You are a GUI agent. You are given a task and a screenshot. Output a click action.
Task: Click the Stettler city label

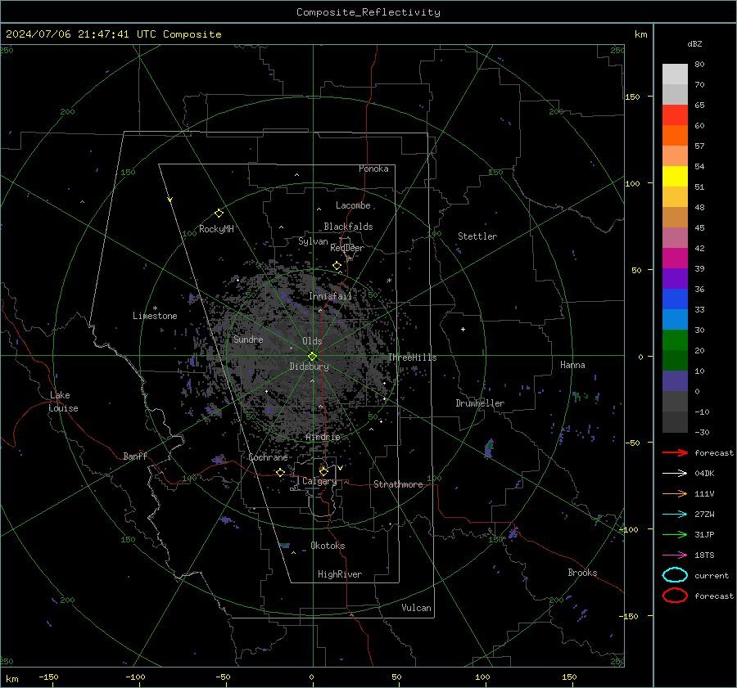tap(477, 236)
